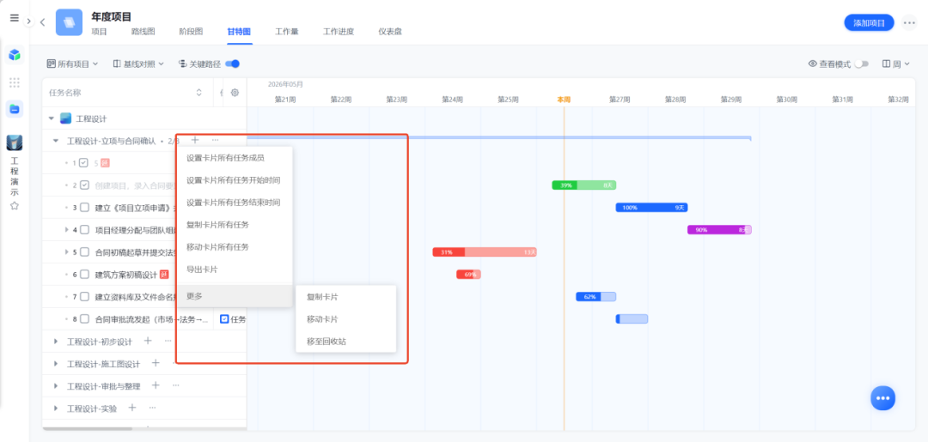
Task: Open ellipsis menu for 工程设计-审批与整理
Action: 176,385
